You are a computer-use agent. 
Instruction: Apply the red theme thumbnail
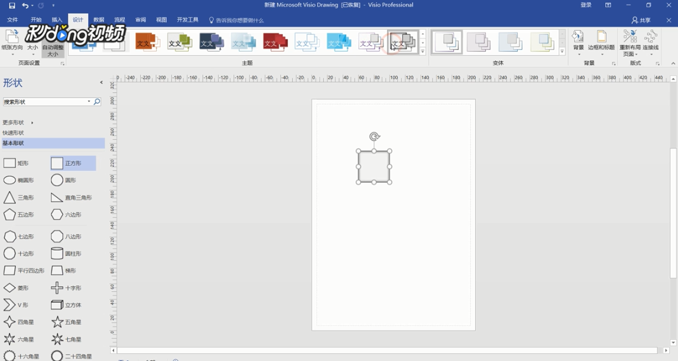point(275,42)
